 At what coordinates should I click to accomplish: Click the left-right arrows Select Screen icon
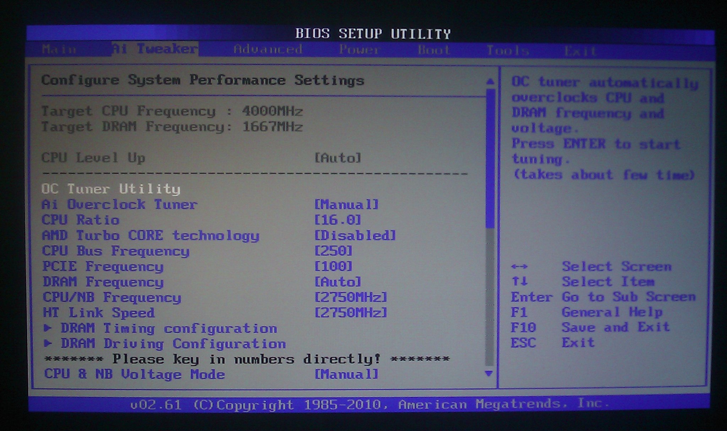click(x=519, y=266)
